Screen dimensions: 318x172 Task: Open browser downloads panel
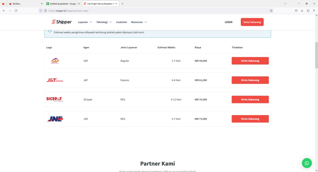[302, 11]
